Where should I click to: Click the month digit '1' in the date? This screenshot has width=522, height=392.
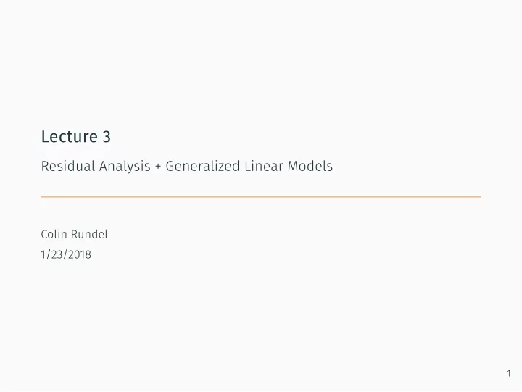tap(43, 254)
